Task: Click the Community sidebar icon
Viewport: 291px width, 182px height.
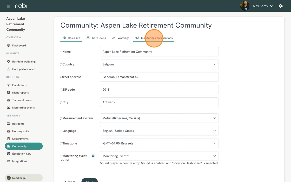Action: tap(9, 146)
